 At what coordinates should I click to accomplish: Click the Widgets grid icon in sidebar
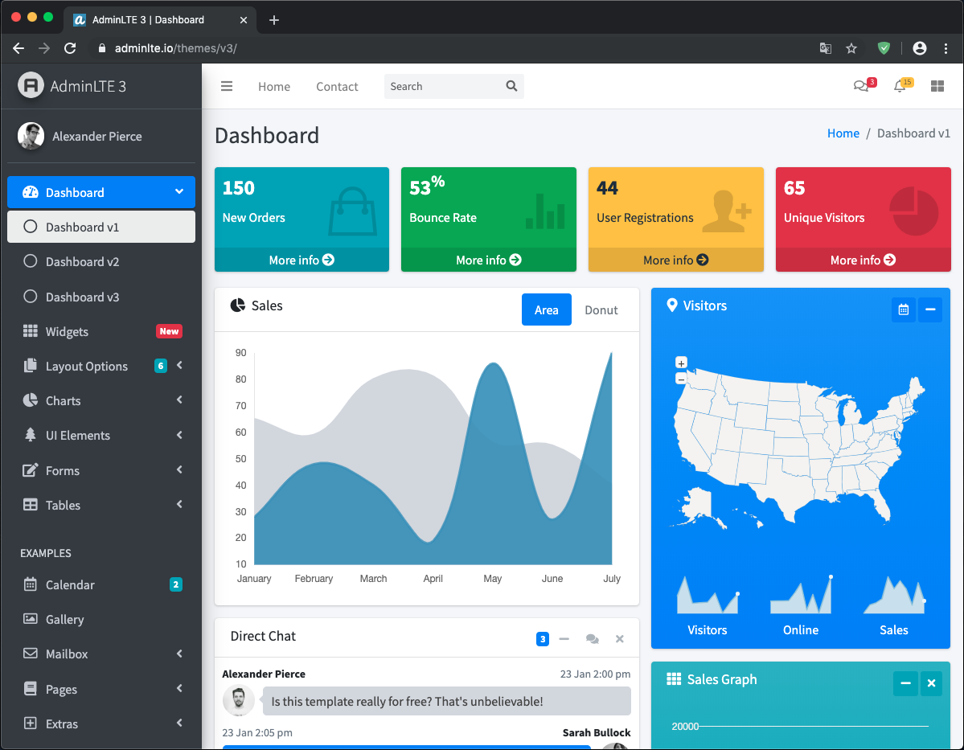[30, 330]
